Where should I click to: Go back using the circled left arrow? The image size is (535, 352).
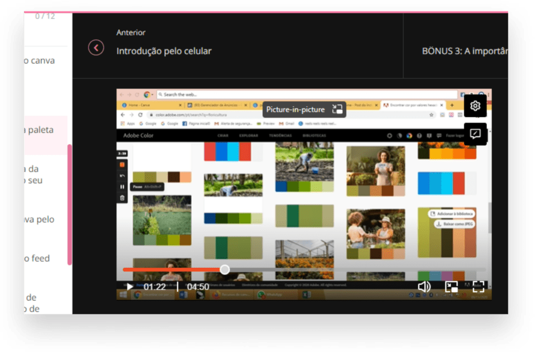coord(96,48)
